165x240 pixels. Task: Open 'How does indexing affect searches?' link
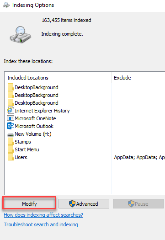click(43, 215)
